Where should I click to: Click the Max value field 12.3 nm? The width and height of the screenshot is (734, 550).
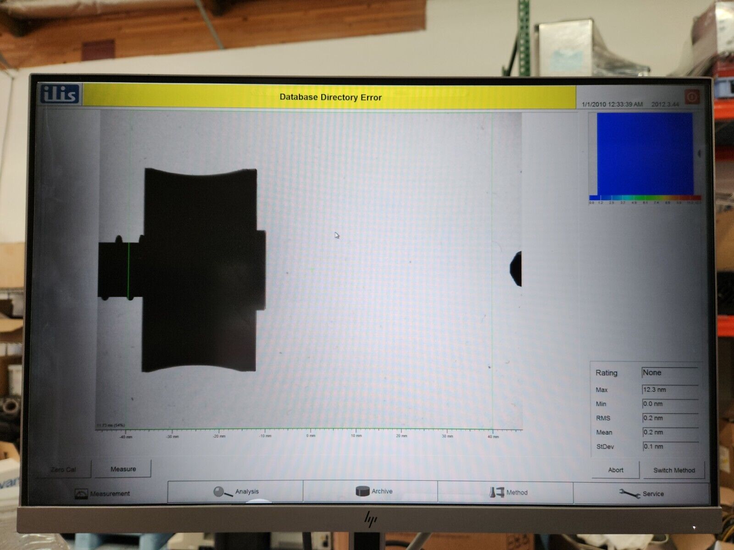(x=669, y=390)
